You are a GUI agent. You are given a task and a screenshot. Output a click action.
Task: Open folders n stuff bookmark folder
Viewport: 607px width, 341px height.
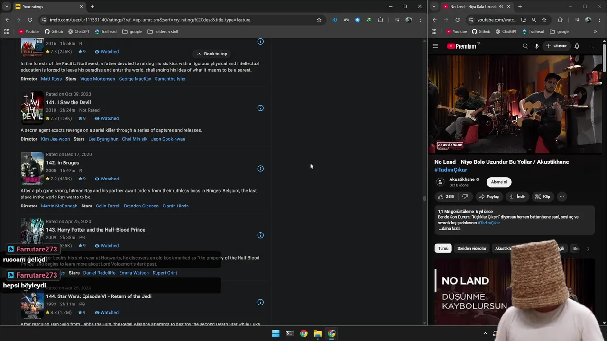[163, 32]
